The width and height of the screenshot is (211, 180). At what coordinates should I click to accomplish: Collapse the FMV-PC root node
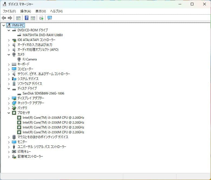click(4, 25)
